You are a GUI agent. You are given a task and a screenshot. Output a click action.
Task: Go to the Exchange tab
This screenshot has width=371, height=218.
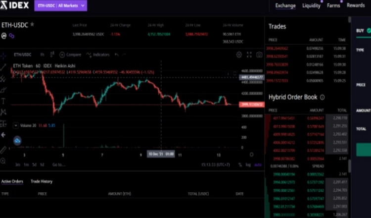click(x=285, y=5)
